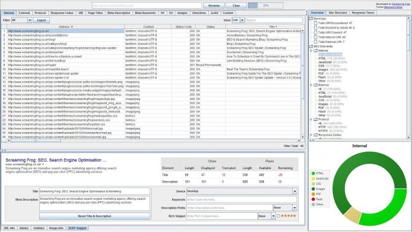Click the Summary folder icon
This screenshot has height=232, width=412.
pyautogui.click(x=311, y=19)
